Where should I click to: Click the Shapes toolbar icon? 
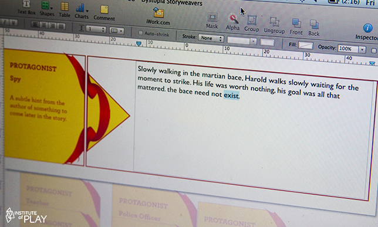click(x=45, y=5)
